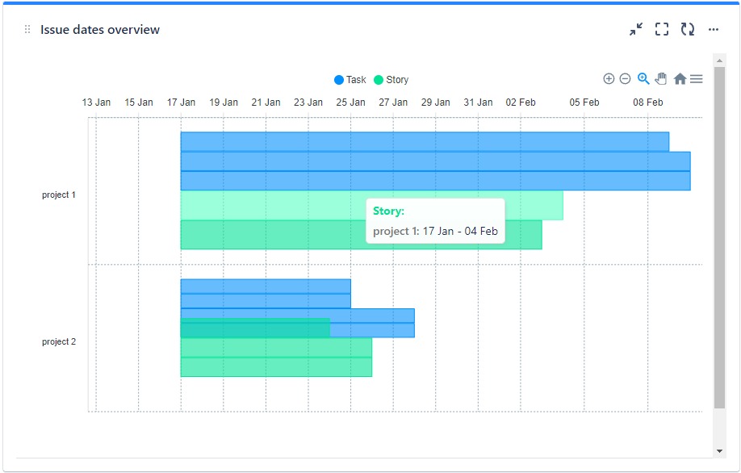The height and width of the screenshot is (473, 741).
Task: Activate the panning hand tool
Action: [x=661, y=78]
